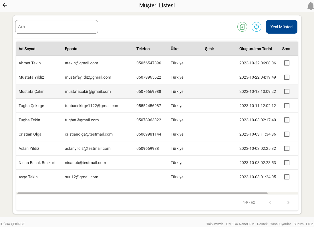Sort by the Şehir column header

tap(209, 49)
